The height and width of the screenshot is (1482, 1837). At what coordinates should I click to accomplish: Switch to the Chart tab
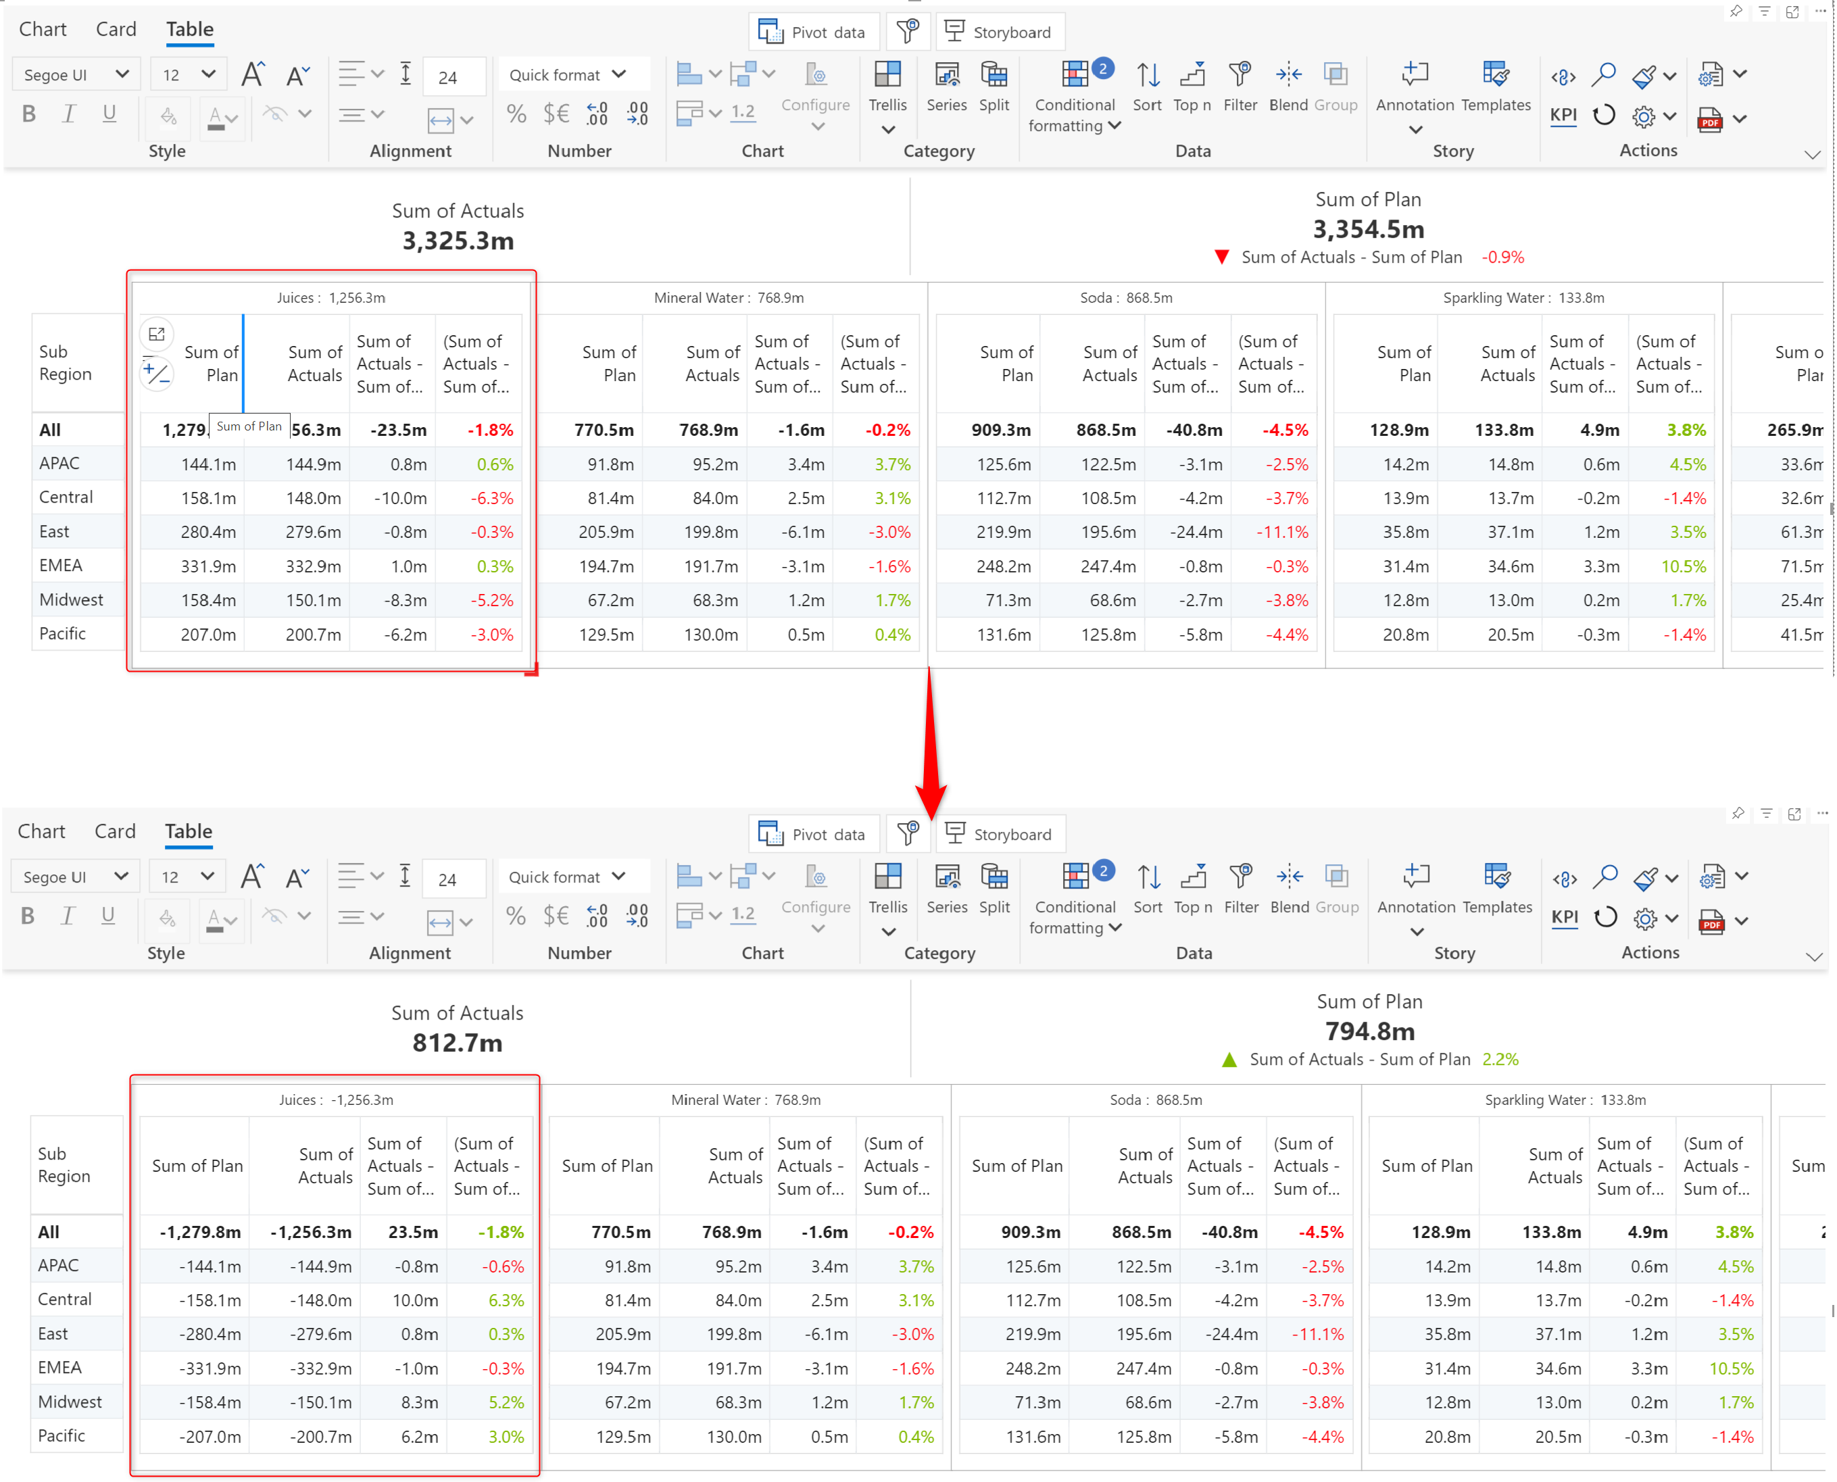coord(43,29)
